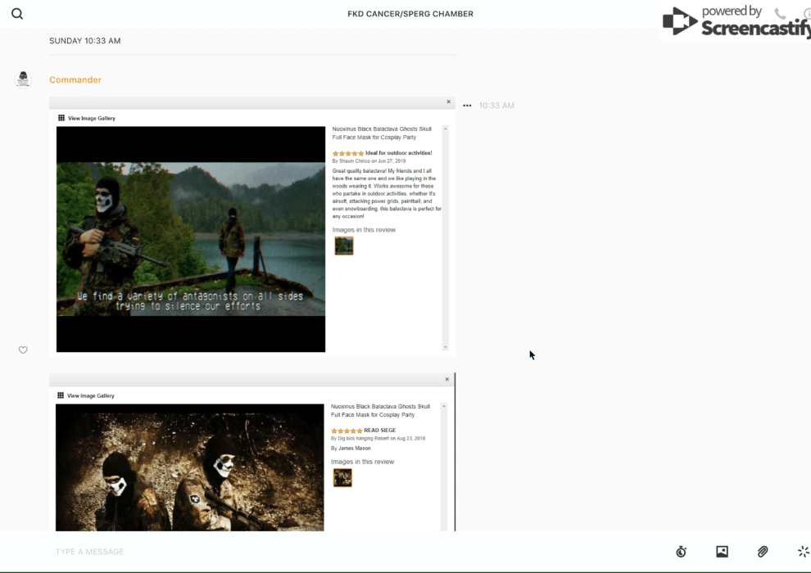Image resolution: width=811 pixels, height=573 pixels.
Task: Close the first image panel with X
Action: coord(448,102)
